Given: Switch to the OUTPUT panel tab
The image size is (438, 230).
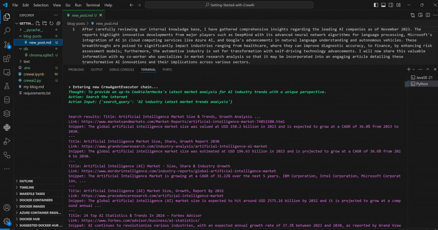Looking at the screenshot, I should click(x=97, y=70).
